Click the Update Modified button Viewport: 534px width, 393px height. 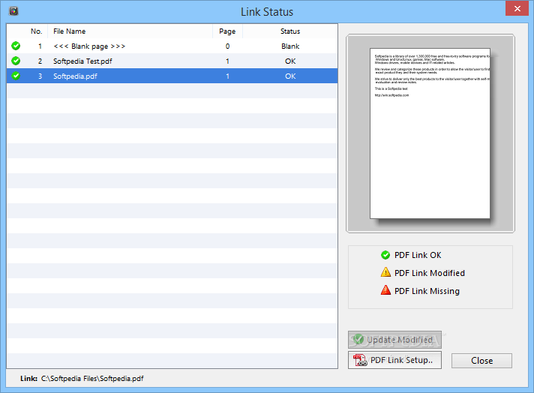click(x=394, y=340)
